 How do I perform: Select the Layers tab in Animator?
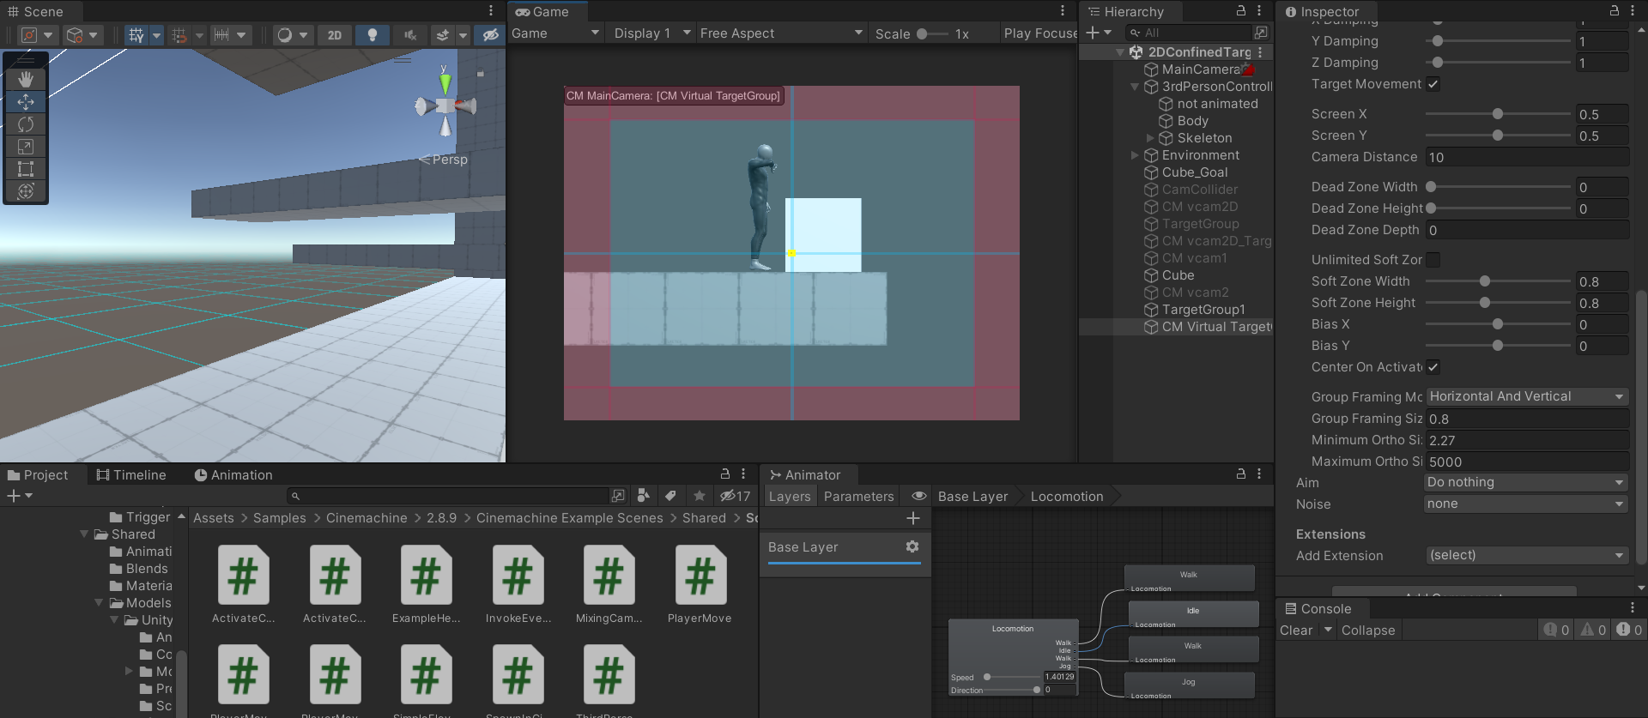[790, 497]
